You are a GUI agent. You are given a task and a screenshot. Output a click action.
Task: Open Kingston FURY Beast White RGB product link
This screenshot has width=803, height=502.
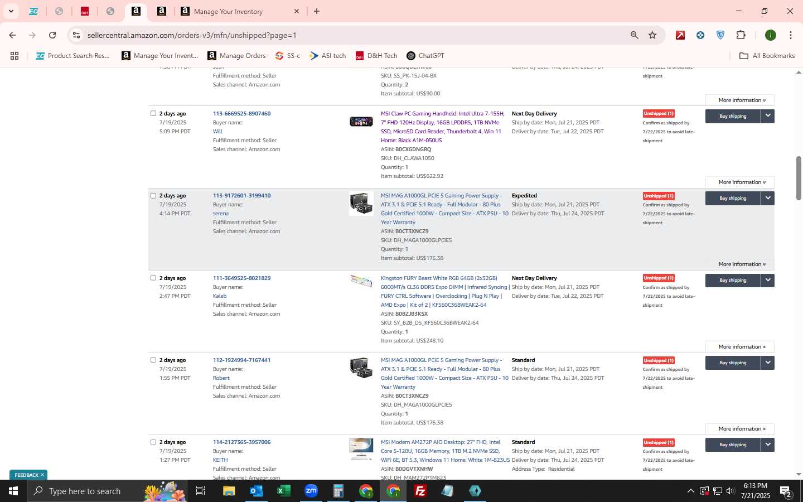(445, 291)
